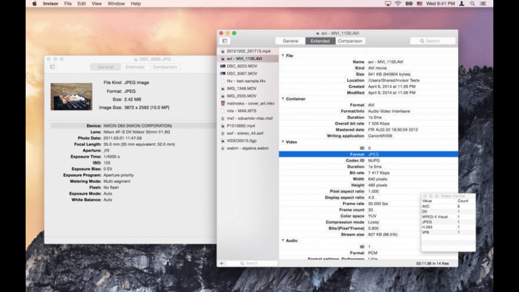Toggle sidebar in the MVI_1100.AVI window
Screen dimensions: 519x292
click(225, 41)
